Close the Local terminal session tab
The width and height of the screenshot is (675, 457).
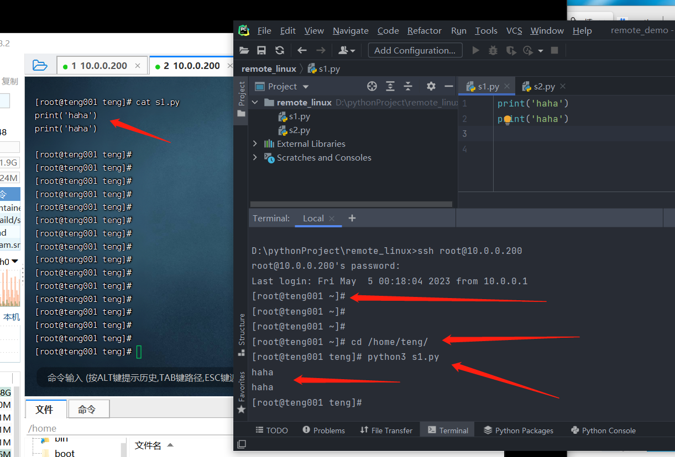332,219
